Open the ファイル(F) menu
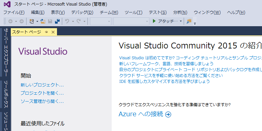Screen dimensions: 262x131 (x=14, y=12)
